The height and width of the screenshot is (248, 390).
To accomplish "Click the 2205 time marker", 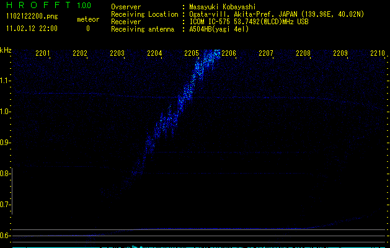I will click(192, 53).
